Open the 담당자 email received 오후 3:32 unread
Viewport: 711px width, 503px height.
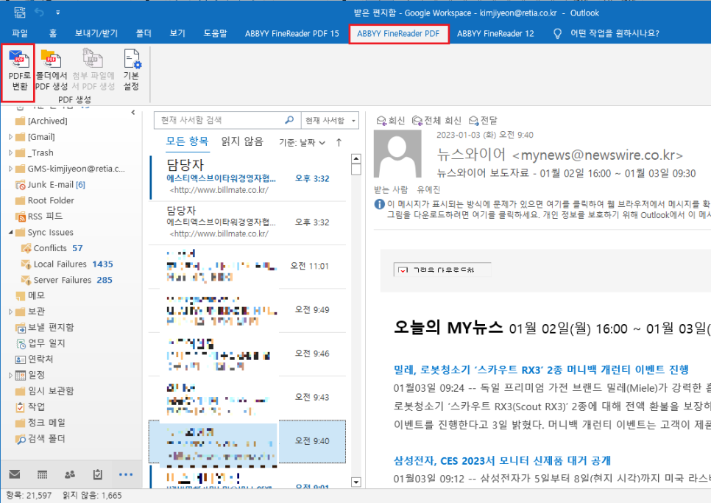(x=247, y=178)
